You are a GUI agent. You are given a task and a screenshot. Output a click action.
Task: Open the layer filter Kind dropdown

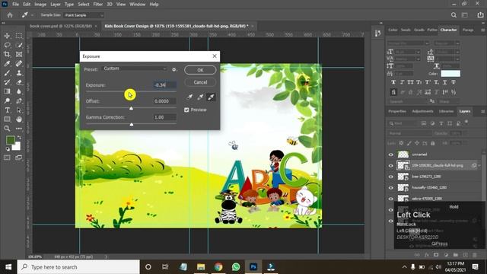click(x=403, y=123)
